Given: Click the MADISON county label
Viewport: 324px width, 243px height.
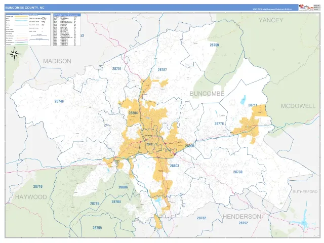Looking at the screenshot, I should coord(57,61).
